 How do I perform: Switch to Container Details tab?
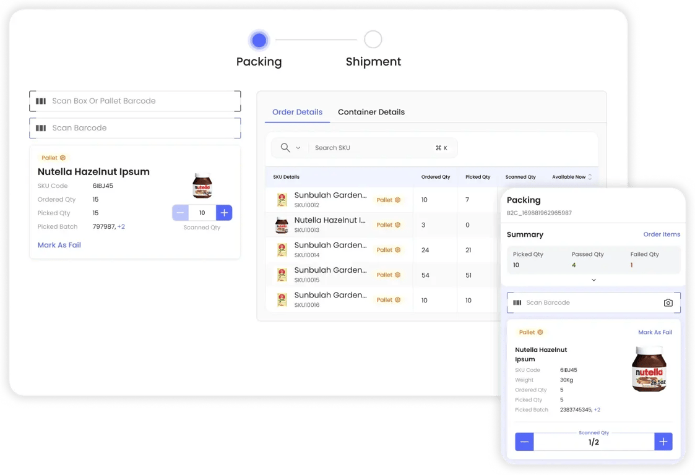click(x=371, y=112)
